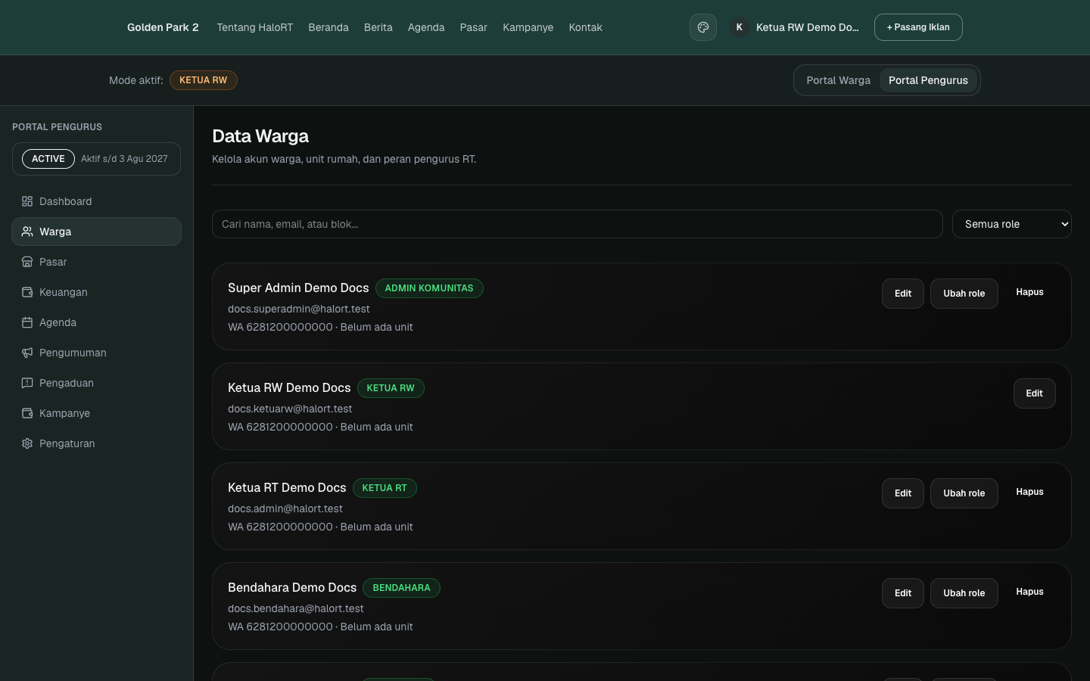Click the Kampanye sidebar icon
The height and width of the screenshot is (681, 1090).
click(x=27, y=413)
